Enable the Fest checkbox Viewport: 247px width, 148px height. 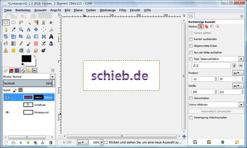coord(191,59)
